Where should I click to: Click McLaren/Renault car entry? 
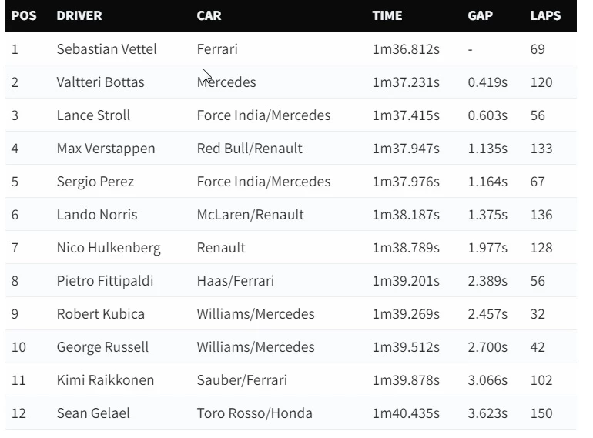click(250, 215)
